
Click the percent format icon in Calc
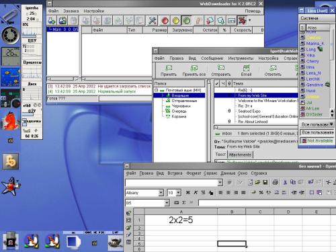(261, 193)
